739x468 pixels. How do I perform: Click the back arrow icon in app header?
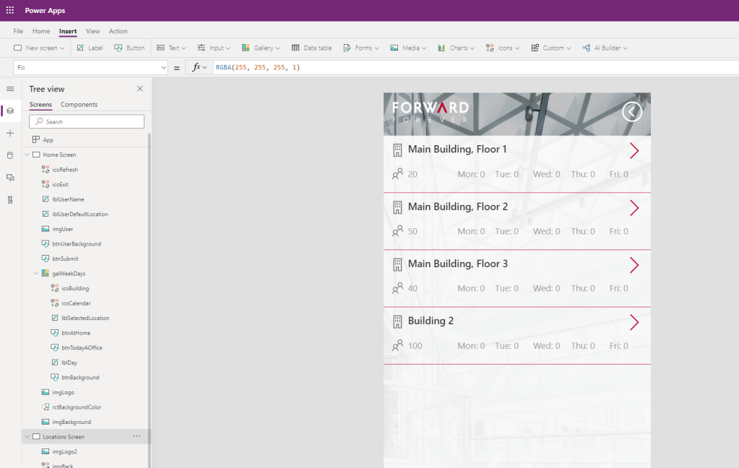click(632, 111)
